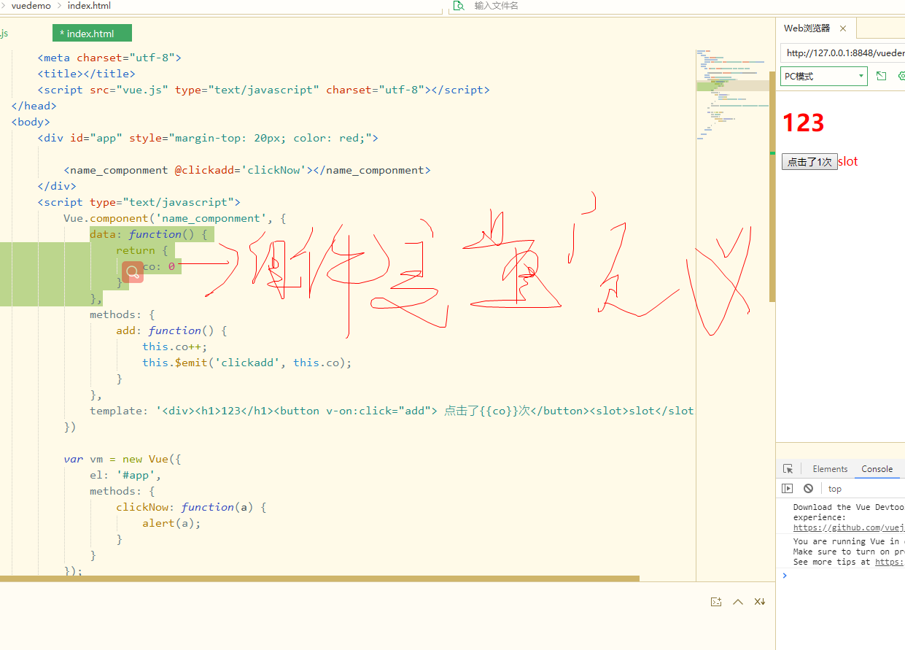This screenshot has width=905, height=650.
Task: Click the alert(a); code line
Action: pyautogui.click(x=171, y=523)
